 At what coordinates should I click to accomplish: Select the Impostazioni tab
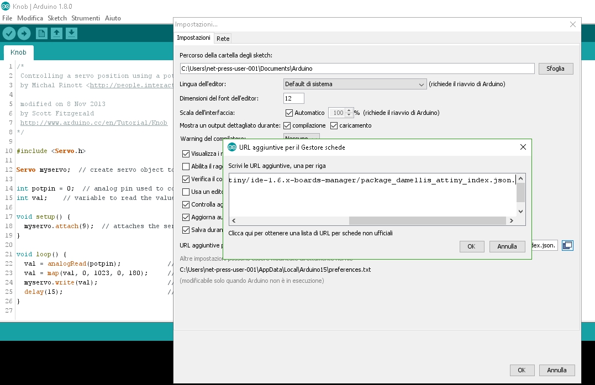[x=193, y=38]
